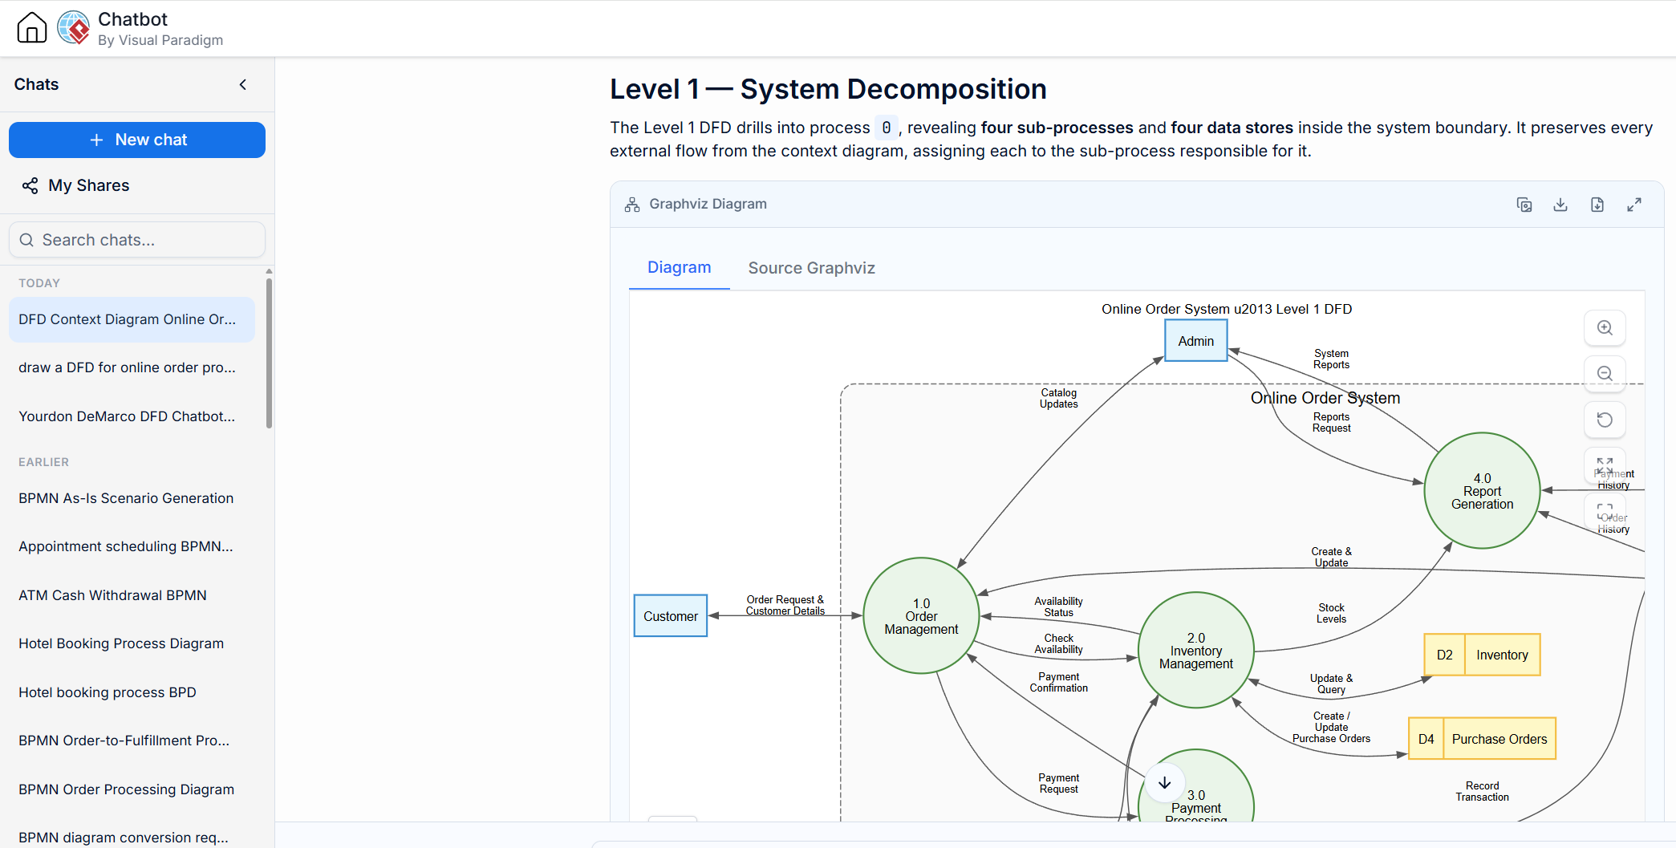Click the 'Online Order System' boundary title
The width and height of the screenshot is (1676, 848).
[1325, 398]
